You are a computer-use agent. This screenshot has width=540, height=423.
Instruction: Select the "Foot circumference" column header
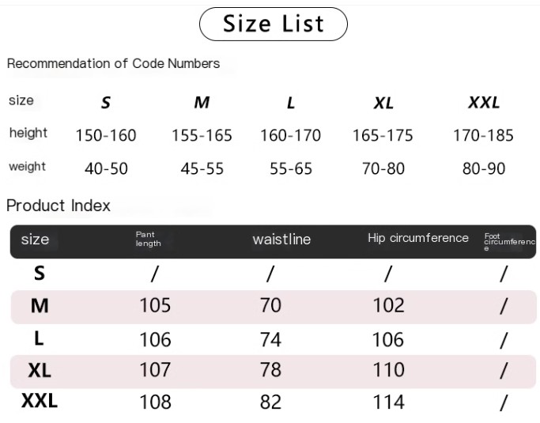point(508,241)
